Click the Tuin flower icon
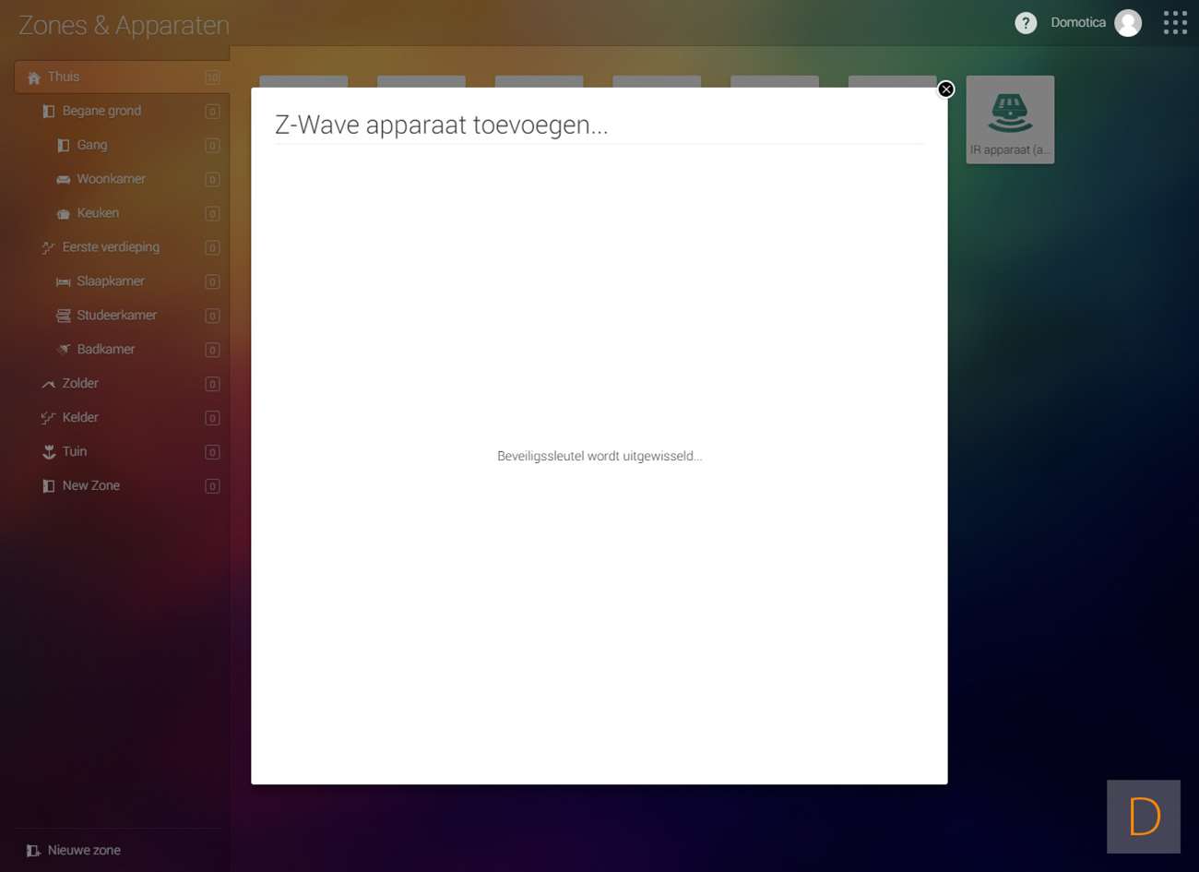 click(49, 452)
